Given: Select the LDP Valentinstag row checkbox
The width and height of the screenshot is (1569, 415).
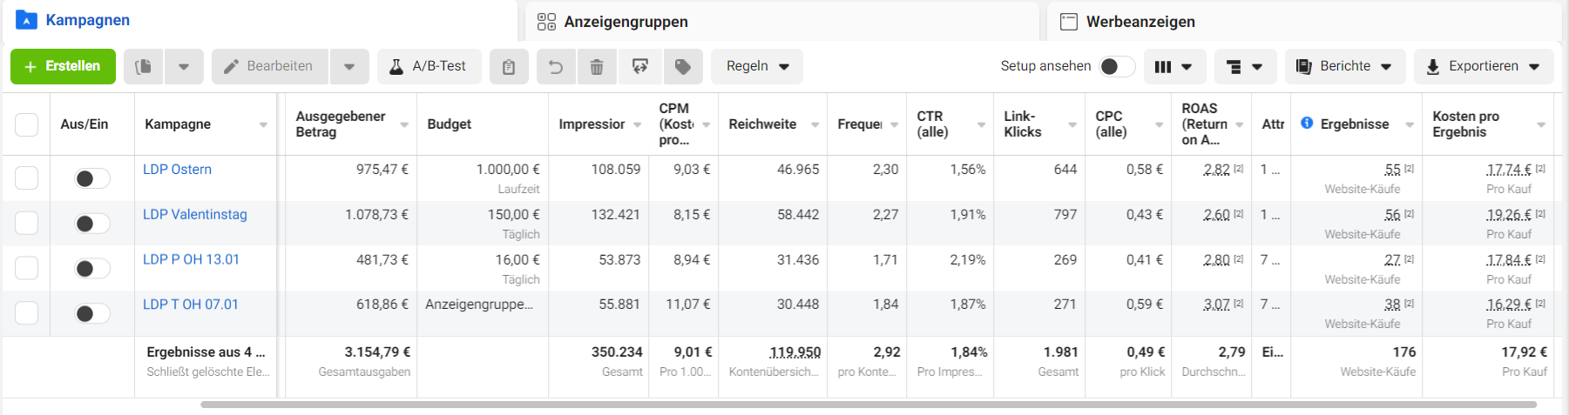Looking at the screenshot, I should click(27, 223).
